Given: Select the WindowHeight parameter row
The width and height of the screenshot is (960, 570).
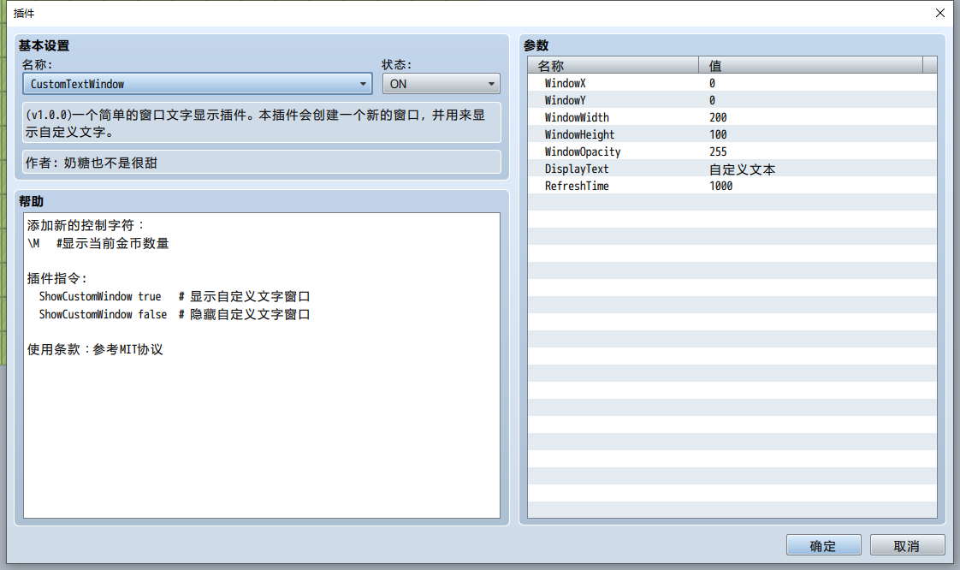Looking at the screenshot, I should click(732, 134).
